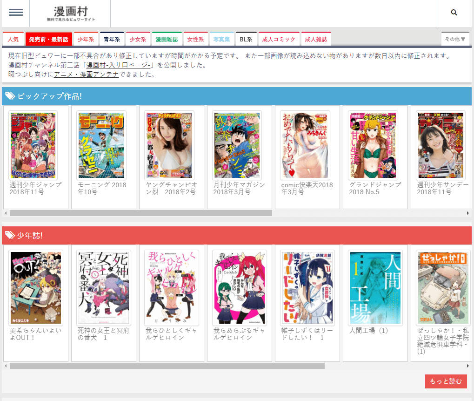The image size is (474, 401).
Task: Click title text グランドジャンプ 2018 No.5
Action: point(375,188)
